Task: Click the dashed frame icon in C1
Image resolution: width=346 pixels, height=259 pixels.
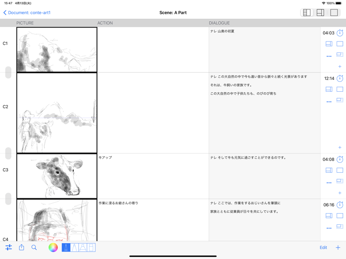Action: 340,54
